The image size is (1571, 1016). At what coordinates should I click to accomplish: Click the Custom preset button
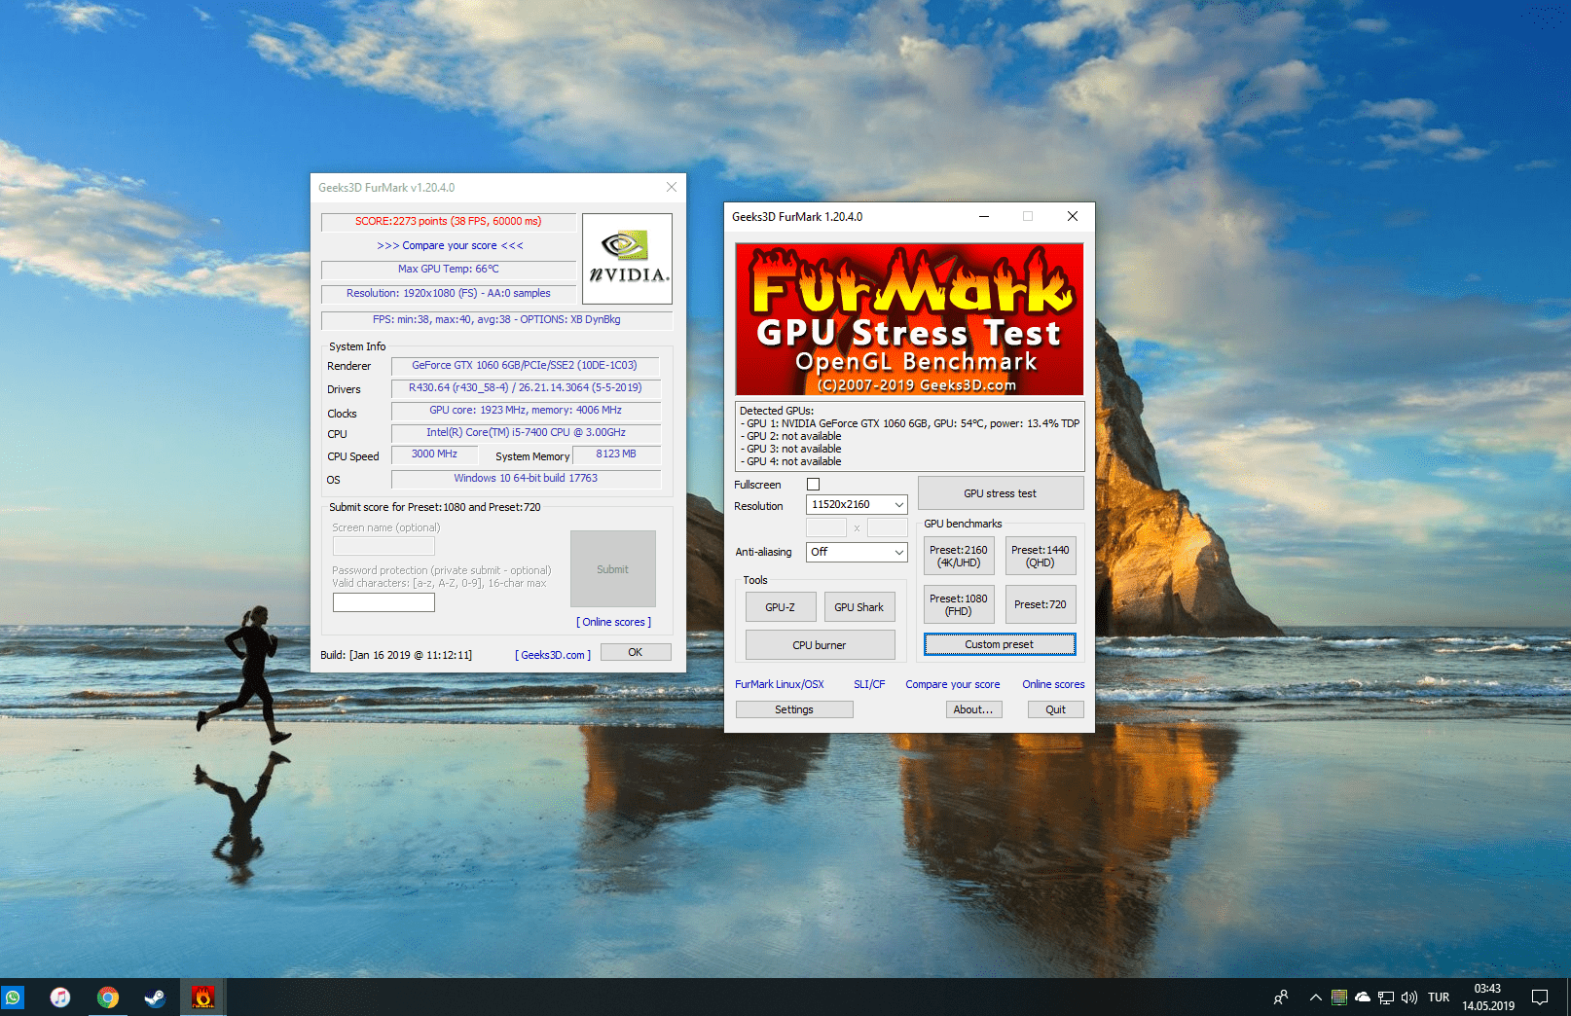point(1000,644)
